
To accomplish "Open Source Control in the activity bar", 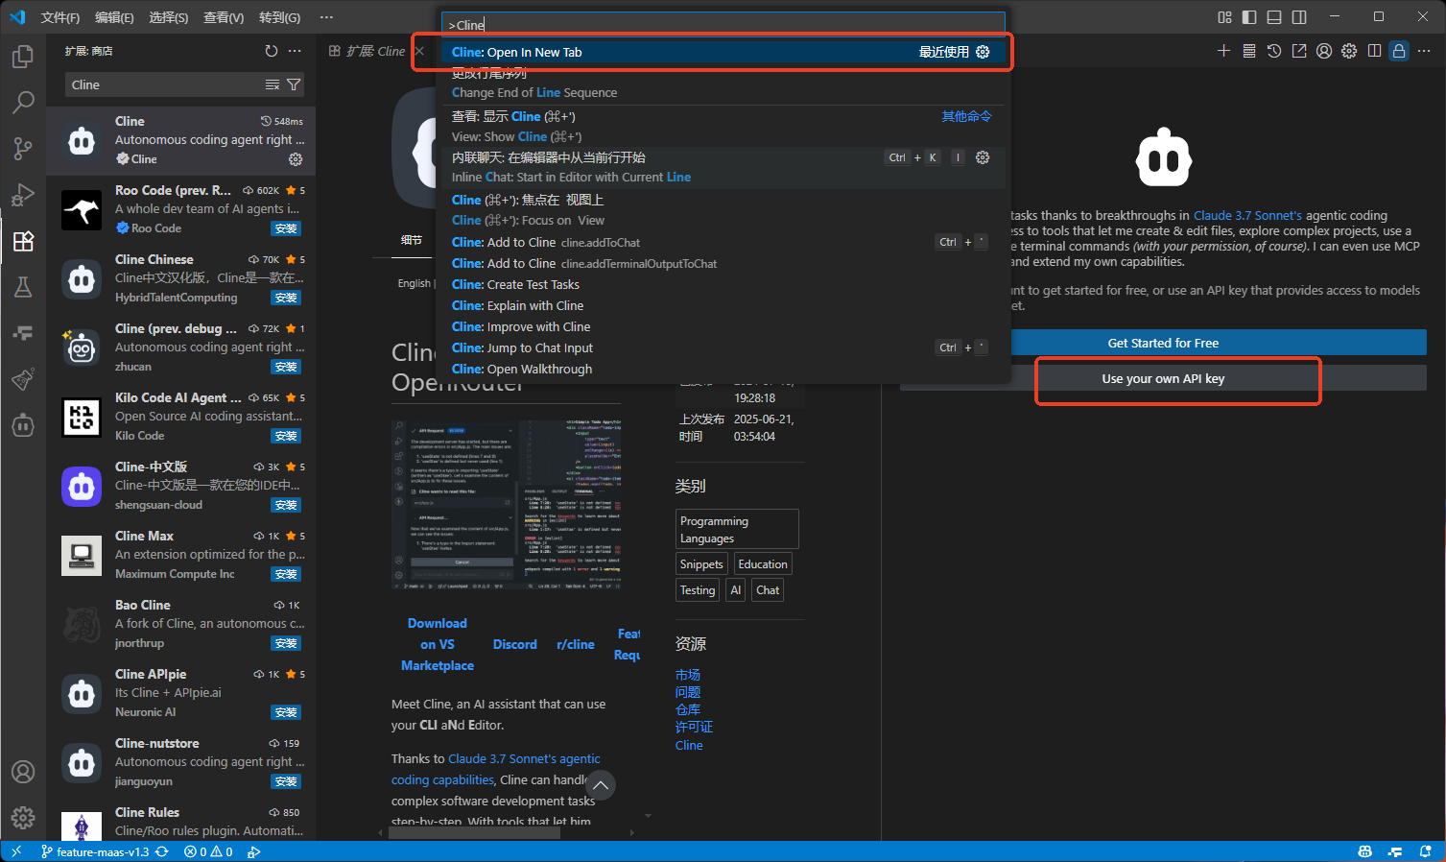I will point(23,148).
